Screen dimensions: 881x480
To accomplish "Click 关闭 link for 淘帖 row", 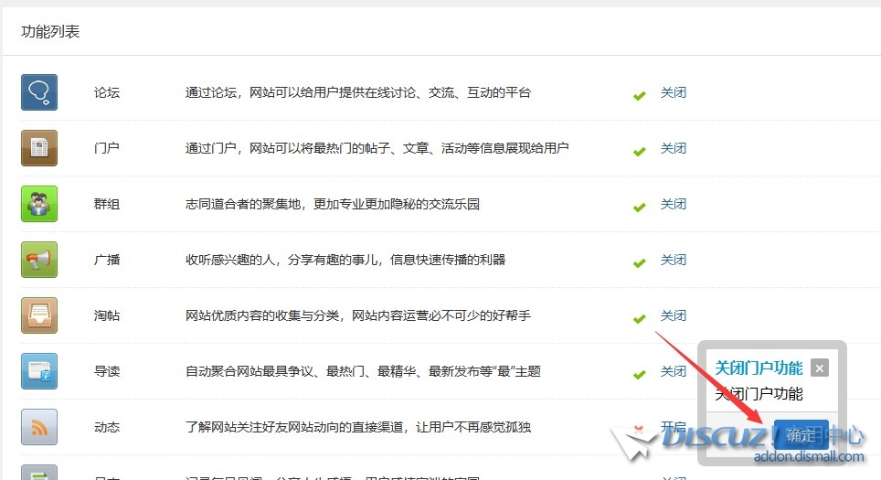I will pos(674,315).
